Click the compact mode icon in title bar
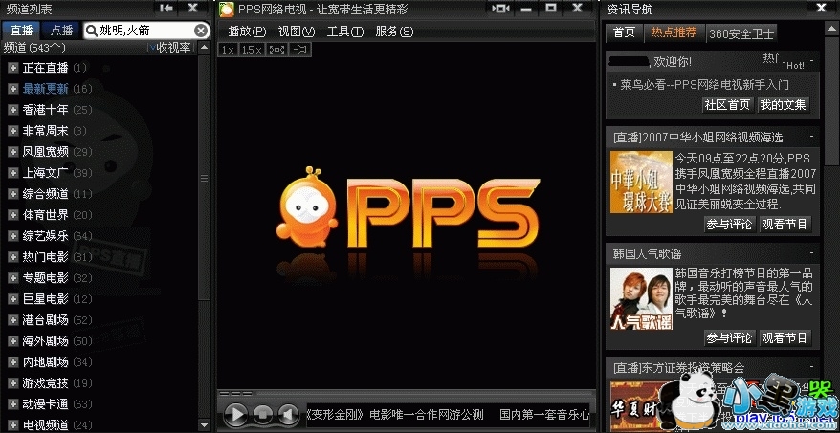The image size is (840, 433). (500, 9)
